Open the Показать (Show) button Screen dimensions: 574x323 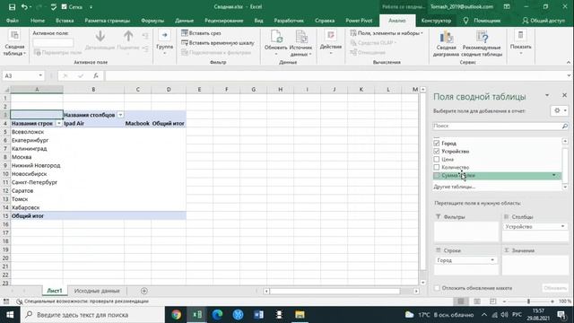click(x=520, y=42)
